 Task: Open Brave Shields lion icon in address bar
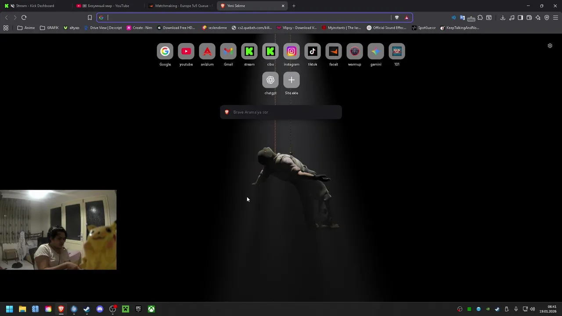pos(397,18)
